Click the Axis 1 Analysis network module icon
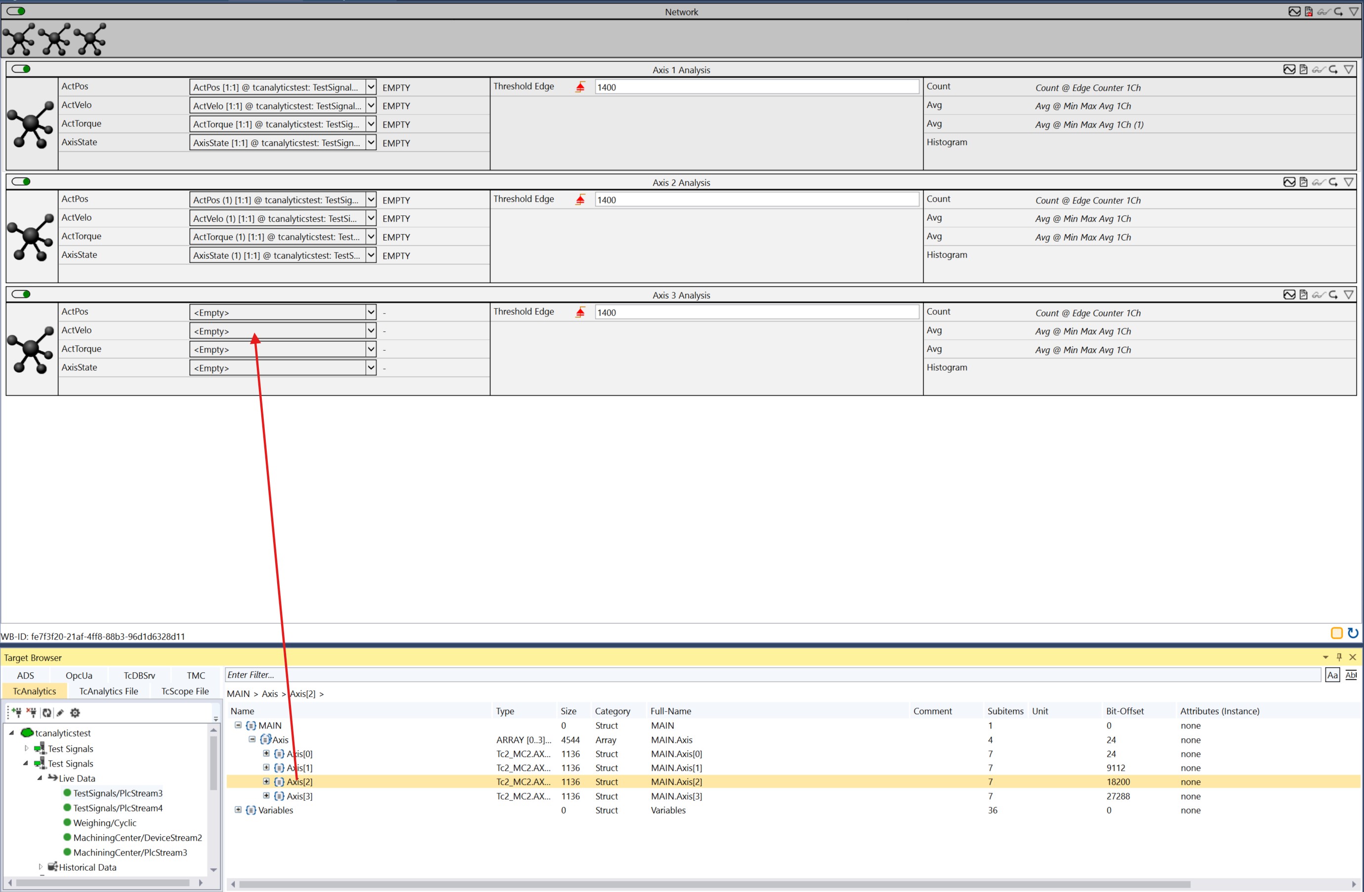 [x=31, y=124]
